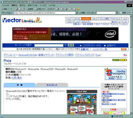Click the Internet zone icon in status bar
The image size is (133, 118).
[112, 116]
